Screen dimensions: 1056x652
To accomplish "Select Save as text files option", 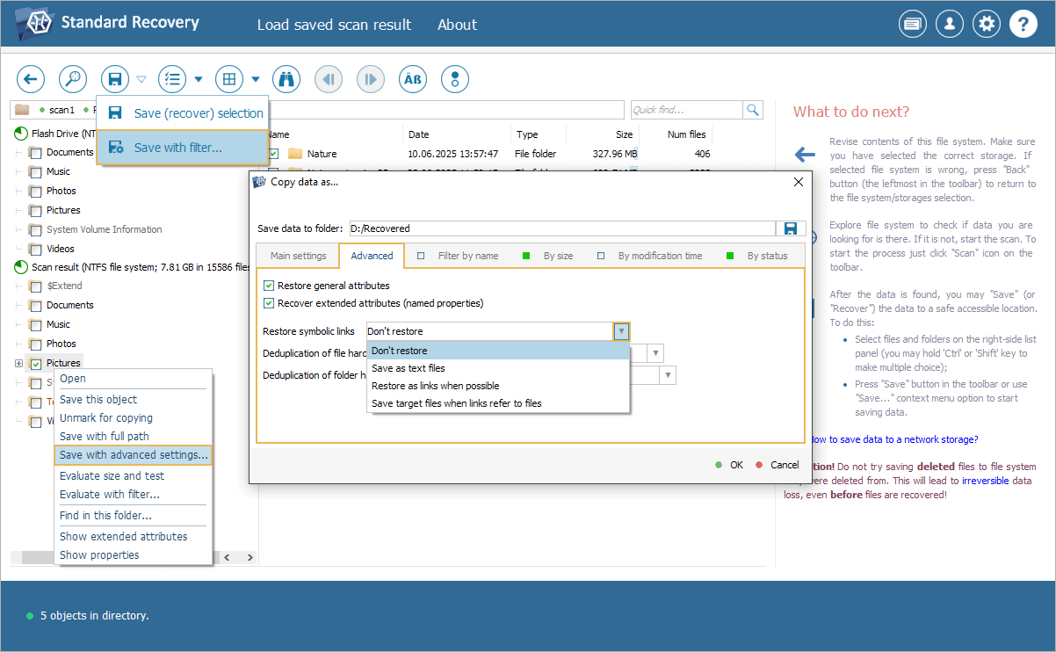I will (409, 368).
